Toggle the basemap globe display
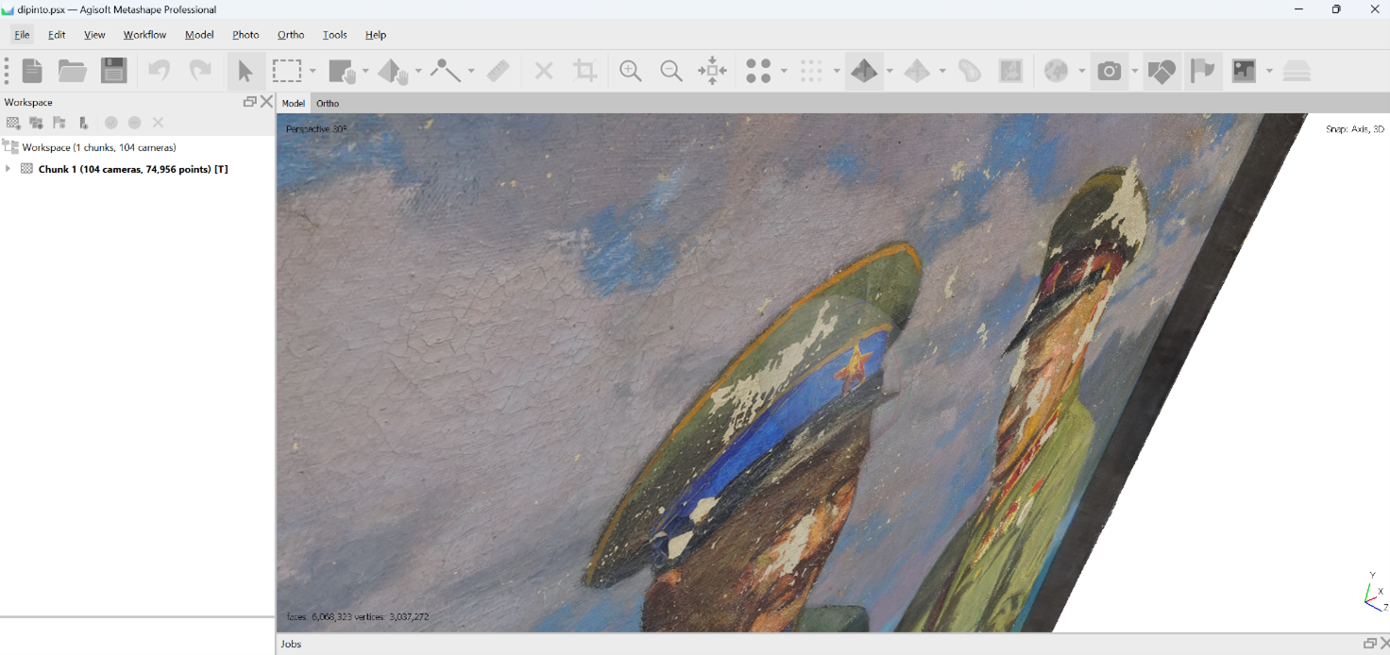 coord(1057,71)
